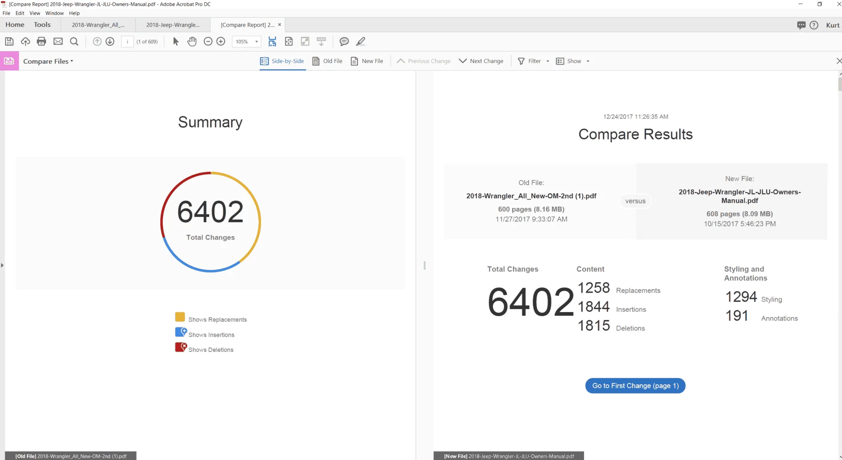Add a sticky note comment

[x=344, y=42]
